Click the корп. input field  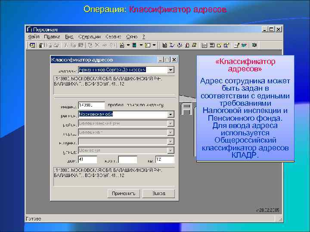(128, 159)
